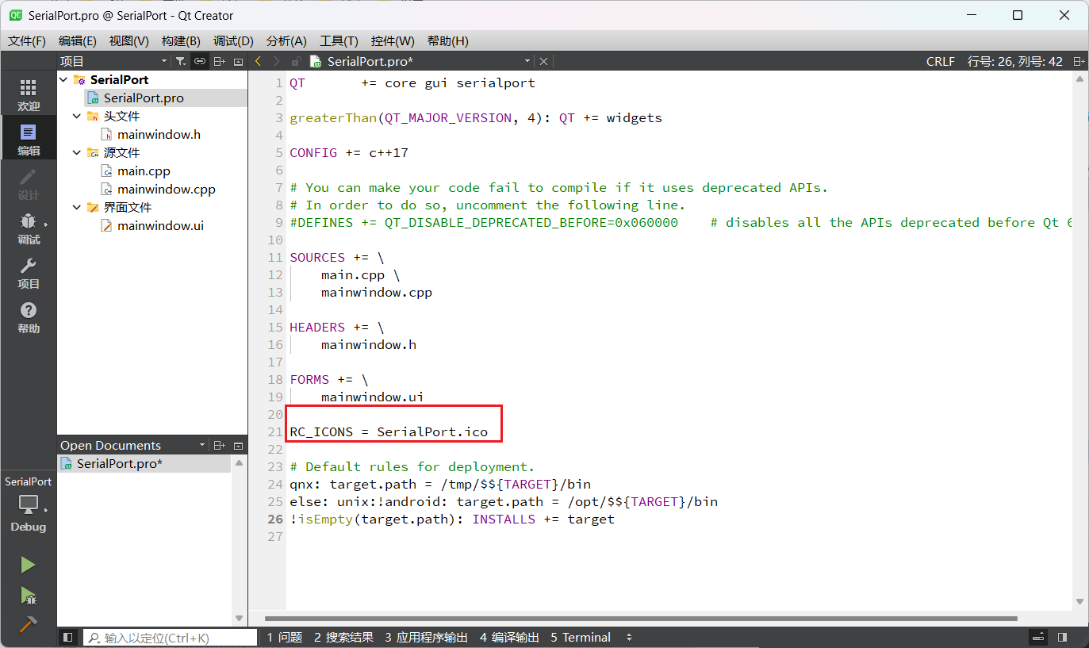1089x648 pixels.
Task: Split the editor via the top-right split icon
Action: 1079,61
